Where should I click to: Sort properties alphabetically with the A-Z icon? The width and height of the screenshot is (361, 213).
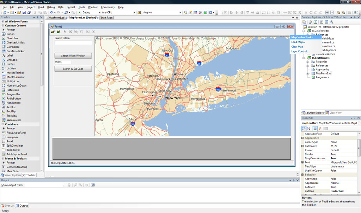pos(309,129)
